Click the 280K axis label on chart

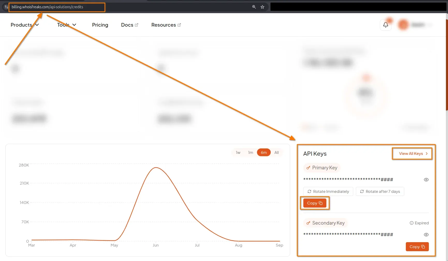coord(24,165)
